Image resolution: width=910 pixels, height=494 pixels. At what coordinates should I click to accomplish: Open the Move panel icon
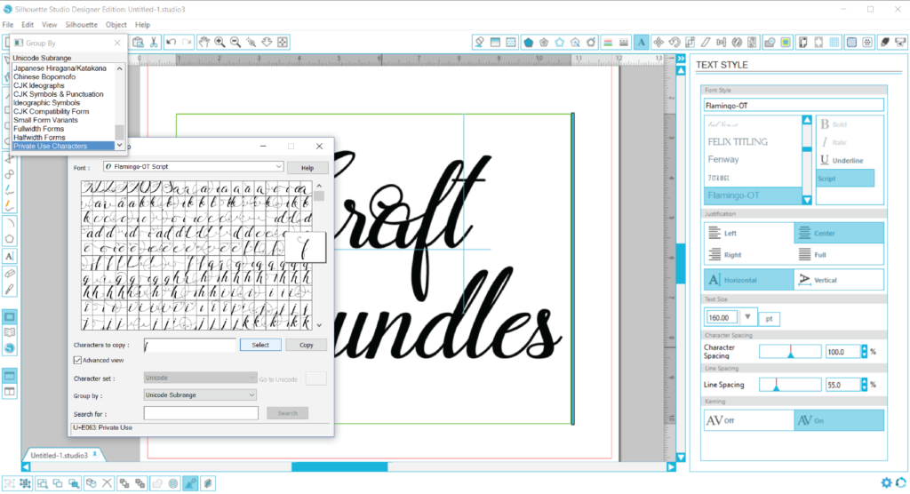[659, 43]
